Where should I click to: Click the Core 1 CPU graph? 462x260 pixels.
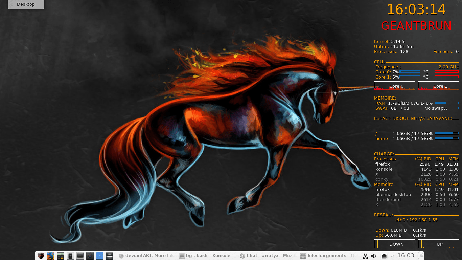pos(438,86)
